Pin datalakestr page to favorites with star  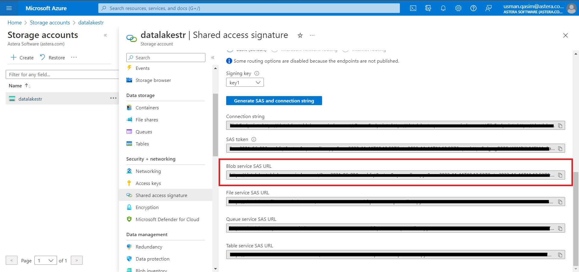(x=300, y=36)
